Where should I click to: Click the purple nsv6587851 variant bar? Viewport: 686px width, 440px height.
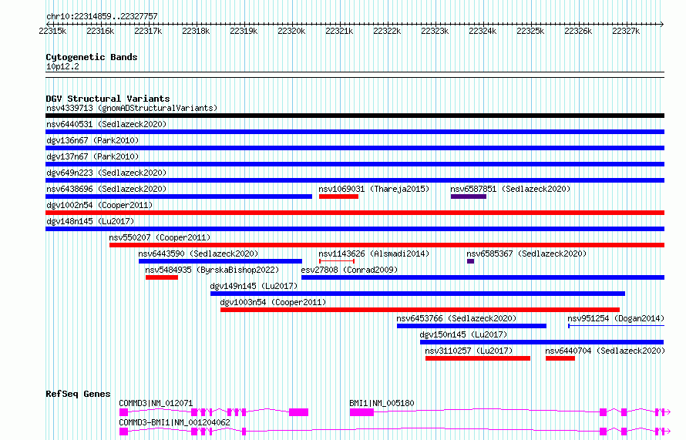469,196
